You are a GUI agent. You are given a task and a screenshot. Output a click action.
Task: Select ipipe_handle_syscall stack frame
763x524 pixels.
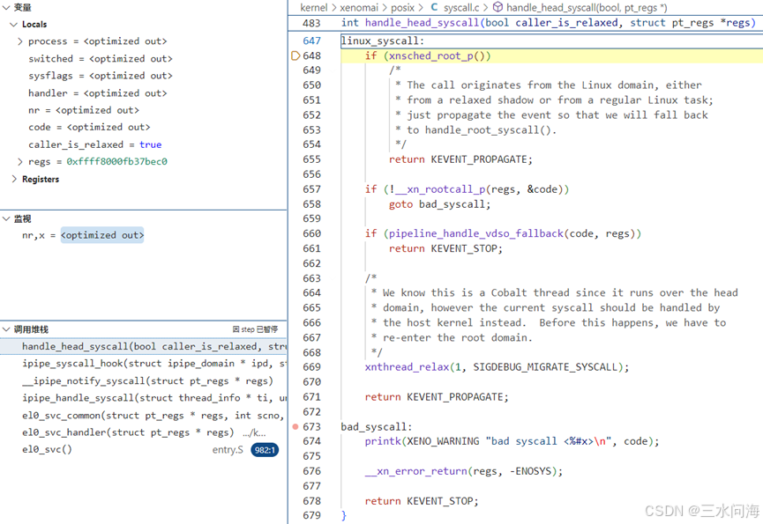click(x=144, y=398)
